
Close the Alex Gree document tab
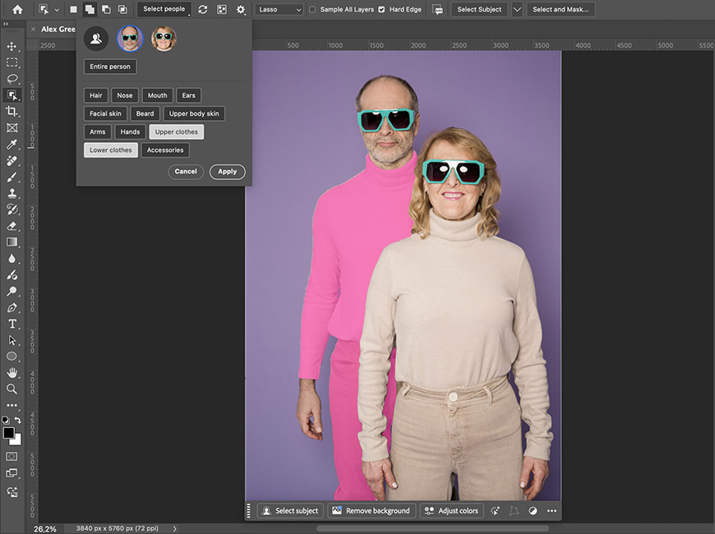(34, 30)
